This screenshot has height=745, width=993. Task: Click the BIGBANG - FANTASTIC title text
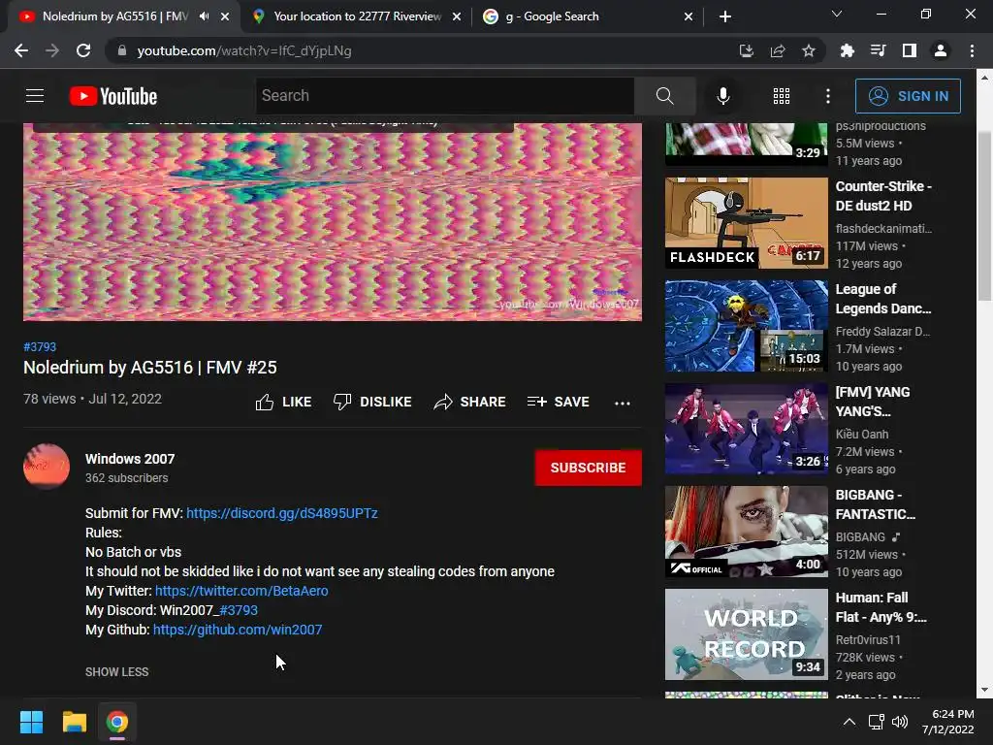876,504
